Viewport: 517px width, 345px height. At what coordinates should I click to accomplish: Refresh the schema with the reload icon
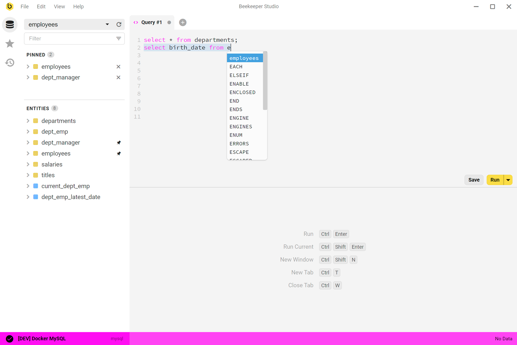coord(119,24)
